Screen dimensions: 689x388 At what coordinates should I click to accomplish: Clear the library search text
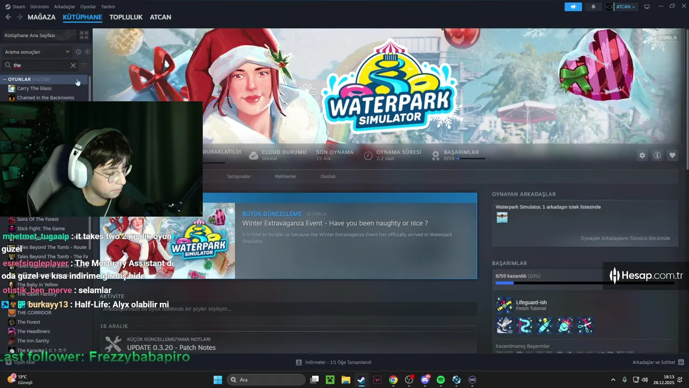click(73, 65)
